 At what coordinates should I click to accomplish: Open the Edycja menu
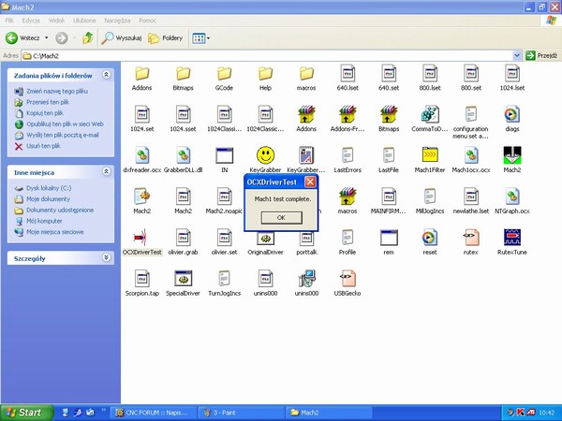click(x=31, y=21)
